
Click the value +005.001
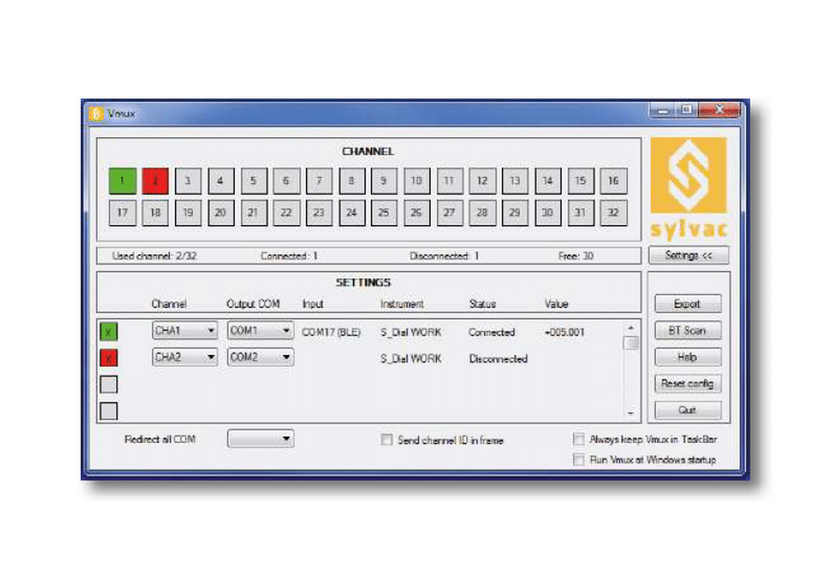(x=565, y=333)
